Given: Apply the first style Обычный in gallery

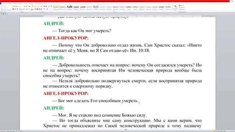Looking at the screenshot, I should coord(56,7).
